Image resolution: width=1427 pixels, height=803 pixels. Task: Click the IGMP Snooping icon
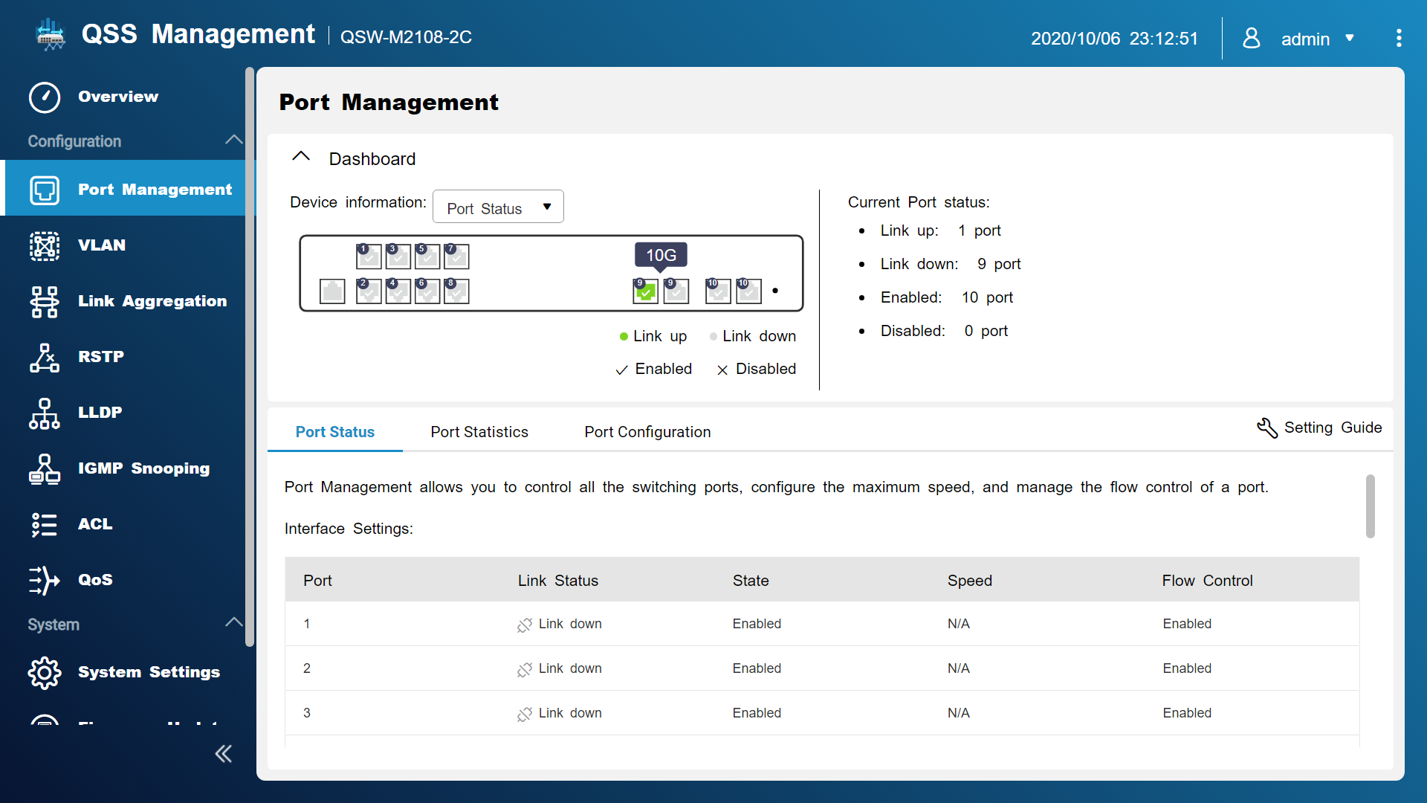[x=45, y=468]
